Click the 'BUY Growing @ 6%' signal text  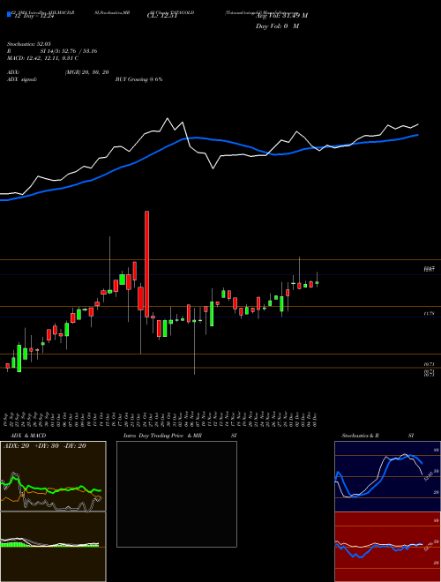click(138, 79)
